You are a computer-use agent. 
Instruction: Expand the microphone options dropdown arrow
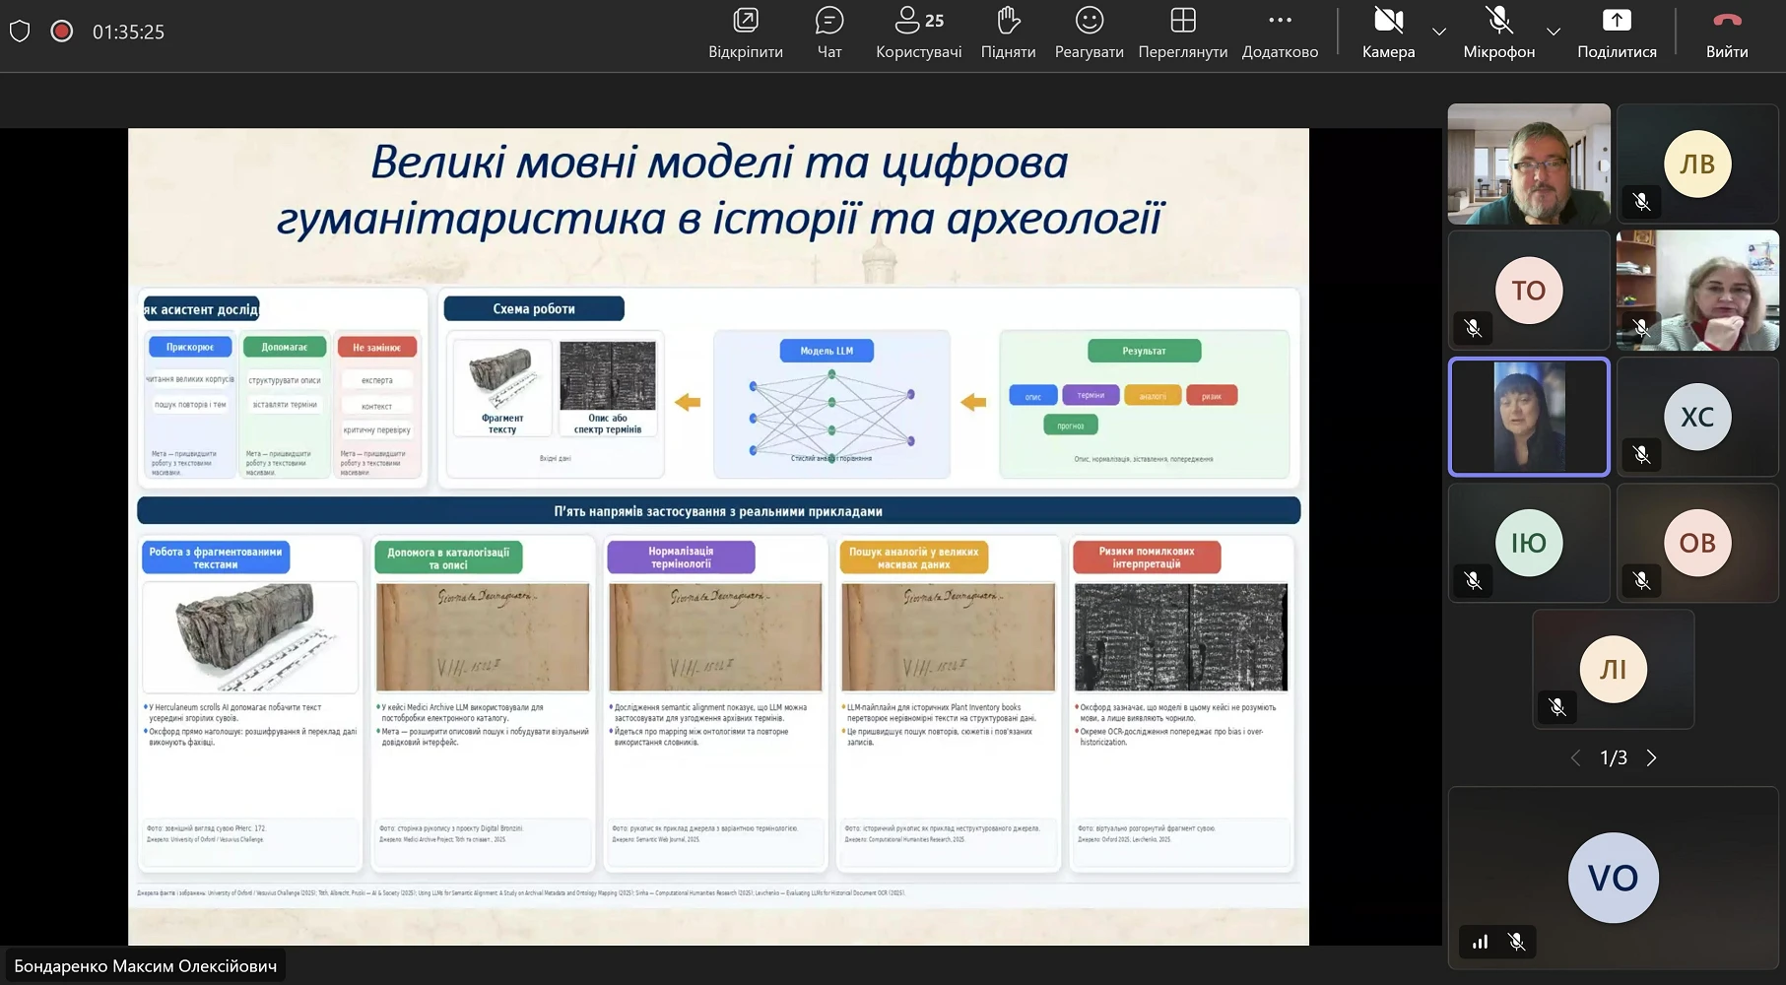pyautogui.click(x=1554, y=32)
